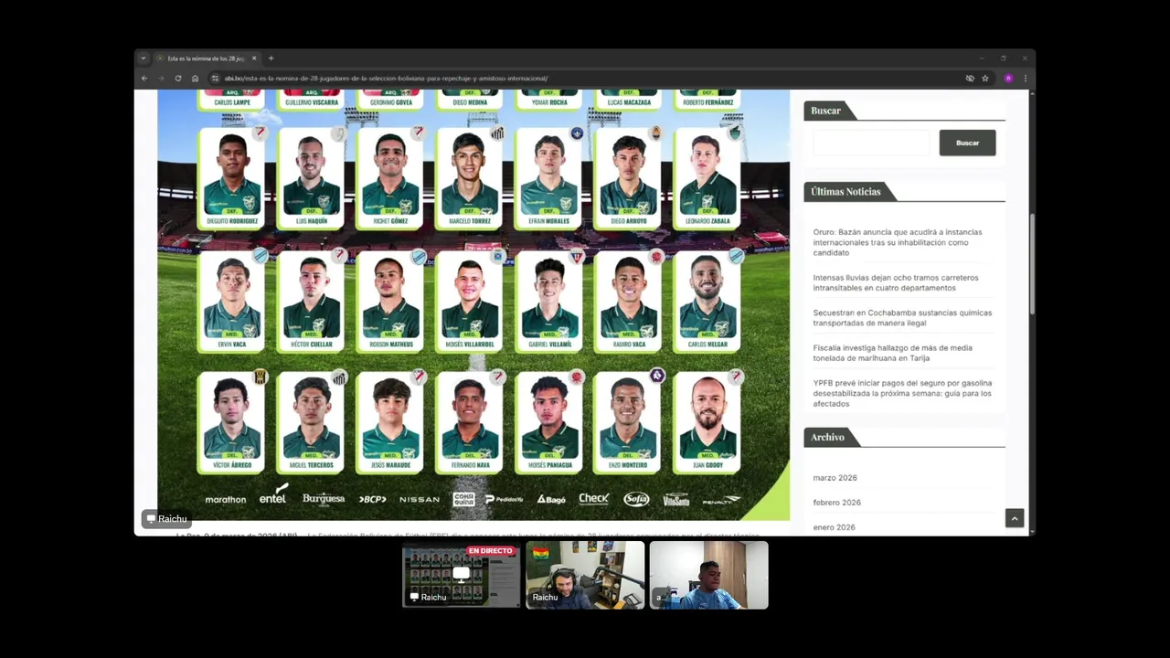Click the scroll-to-top arrow button
This screenshot has width=1170, height=658.
[1015, 518]
